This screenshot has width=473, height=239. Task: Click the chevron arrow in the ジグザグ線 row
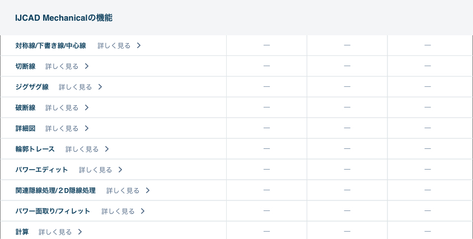tap(100, 87)
